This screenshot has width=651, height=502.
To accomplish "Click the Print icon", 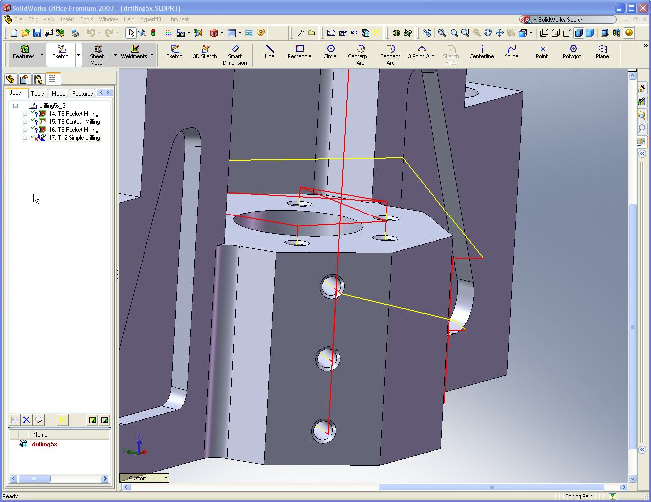I will 75,33.
